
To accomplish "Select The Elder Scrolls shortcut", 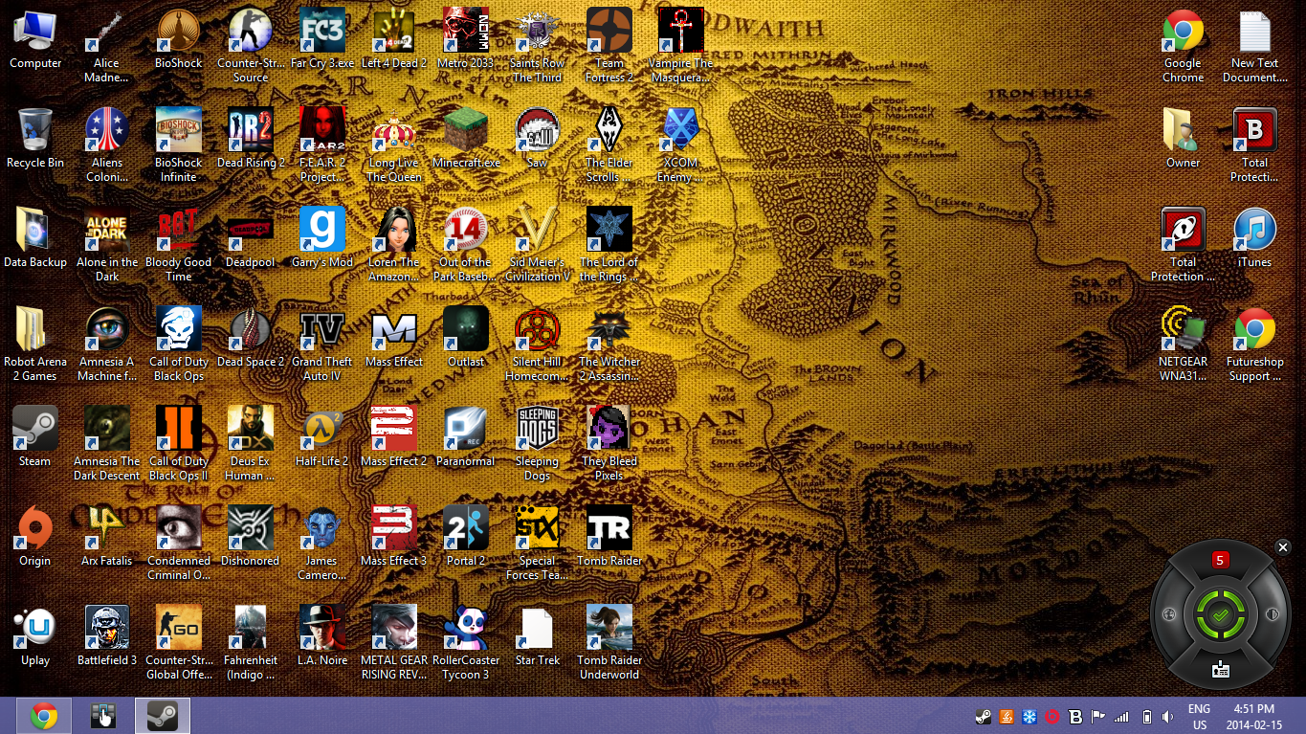I will tap(609, 145).
